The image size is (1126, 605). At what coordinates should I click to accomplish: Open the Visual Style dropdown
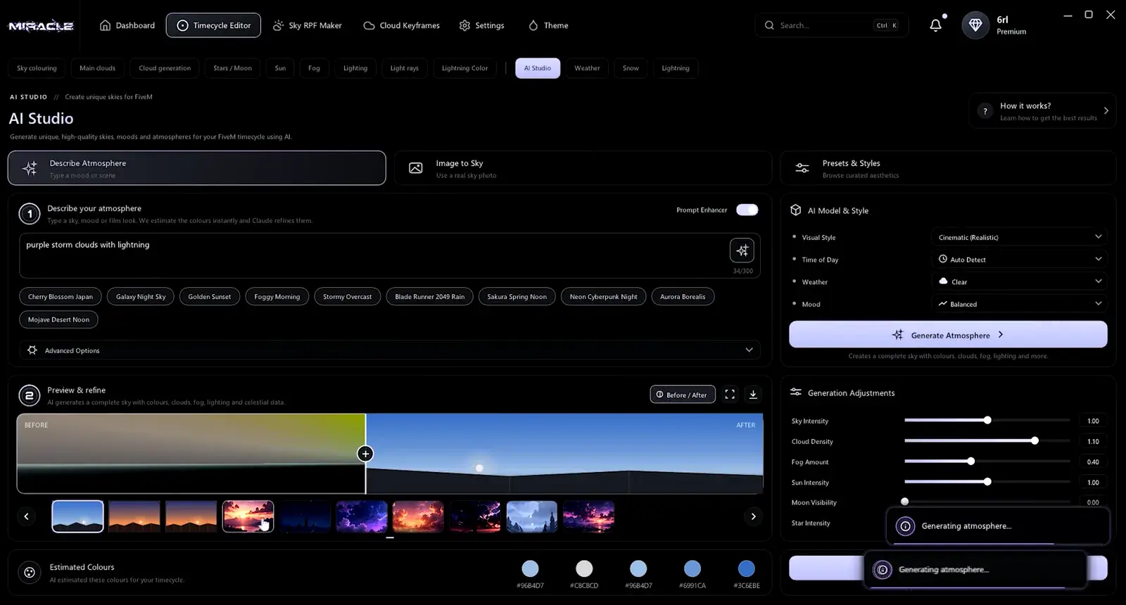1019,237
